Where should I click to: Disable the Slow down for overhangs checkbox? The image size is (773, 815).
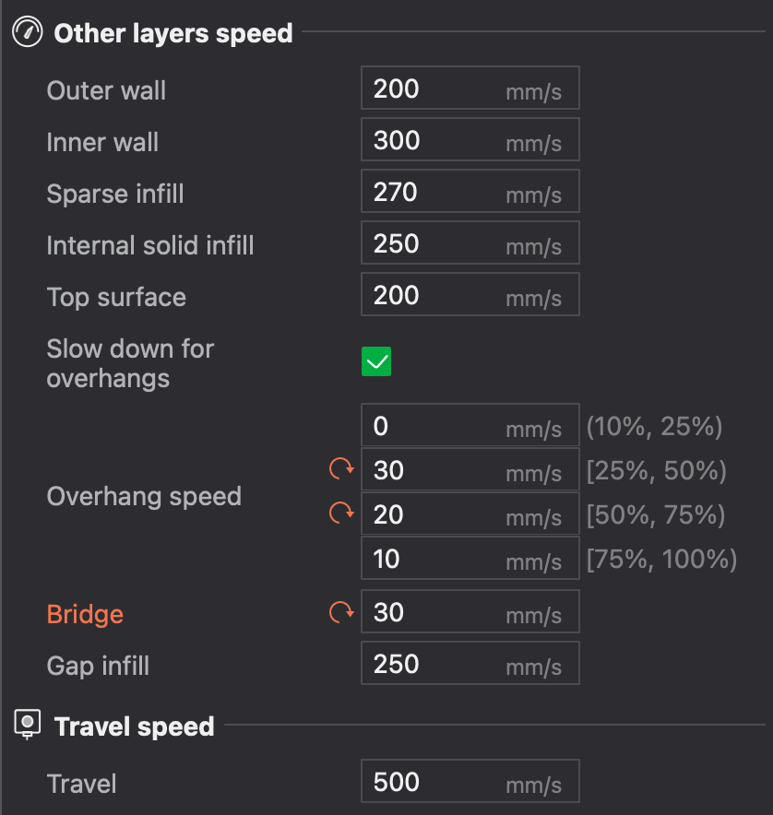(x=375, y=361)
